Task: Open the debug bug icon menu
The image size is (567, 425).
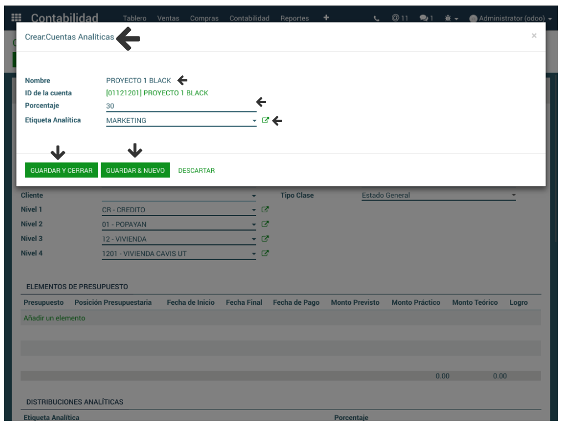Action: [x=449, y=18]
